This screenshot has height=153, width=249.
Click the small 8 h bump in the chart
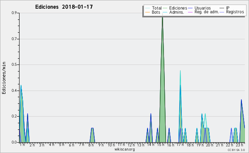tap(92, 135)
